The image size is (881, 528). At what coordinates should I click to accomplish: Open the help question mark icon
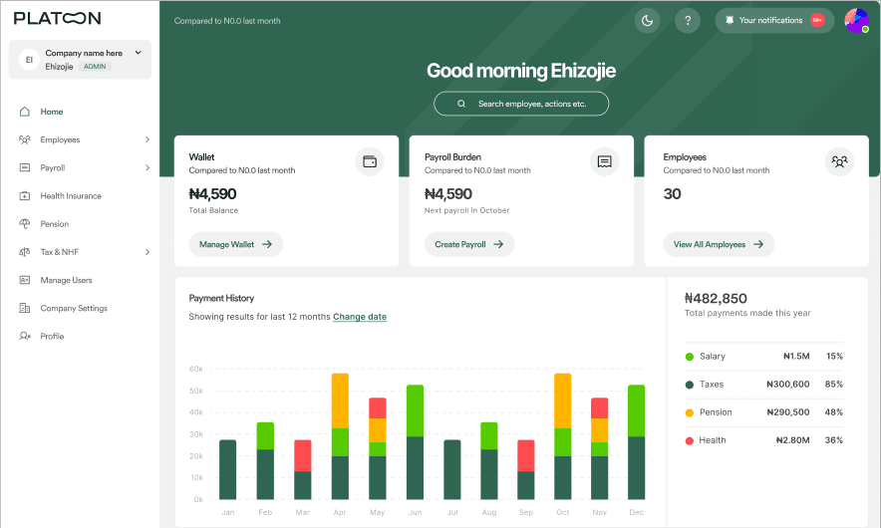[688, 21]
